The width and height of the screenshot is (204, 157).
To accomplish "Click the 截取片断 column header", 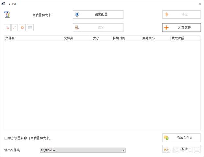I will pyautogui.click(x=185, y=38).
